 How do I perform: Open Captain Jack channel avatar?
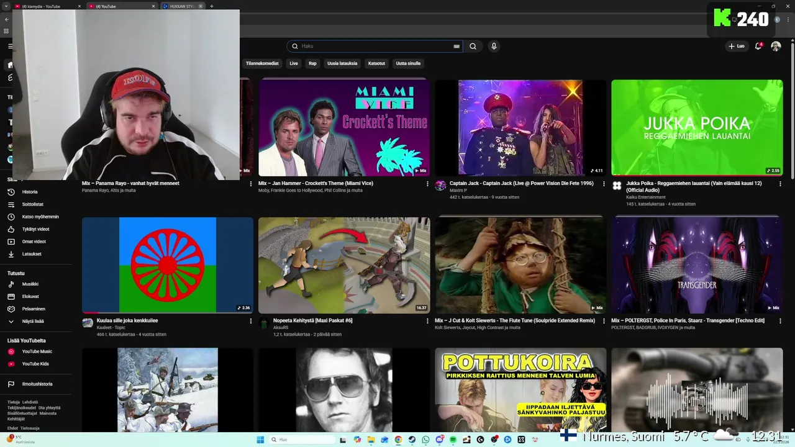[440, 186]
